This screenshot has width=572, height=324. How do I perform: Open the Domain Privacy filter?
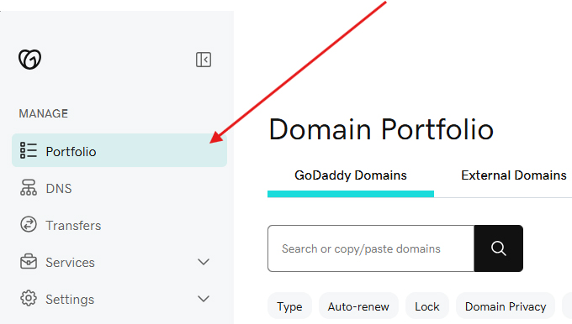click(506, 306)
